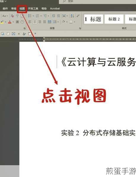Apply bullet list formatting

(30, 16)
